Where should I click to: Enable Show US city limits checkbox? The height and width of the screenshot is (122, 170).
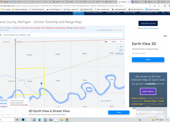(x=10, y=101)
